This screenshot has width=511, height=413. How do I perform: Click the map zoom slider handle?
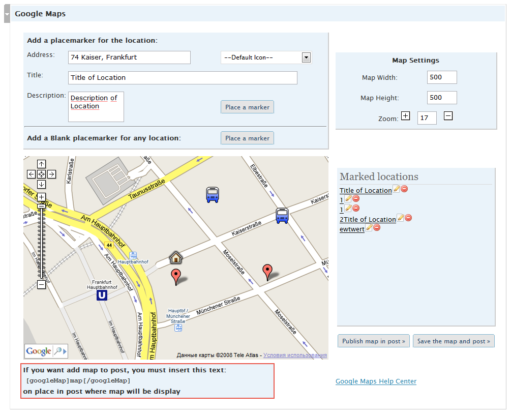pos(41,206)
